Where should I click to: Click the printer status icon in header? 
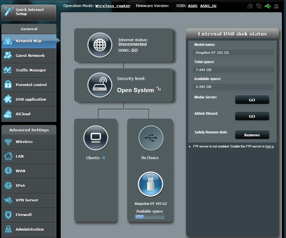click(x=276, y=6)
